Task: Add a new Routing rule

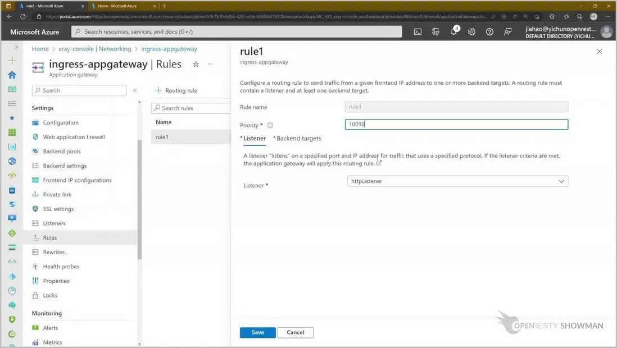Action: (x=176, y=90)
